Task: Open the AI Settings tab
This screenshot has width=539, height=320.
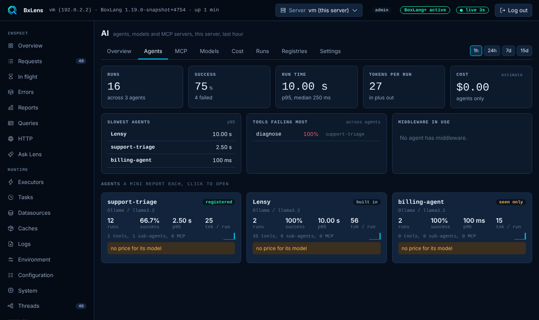Action: click(330, 51)
